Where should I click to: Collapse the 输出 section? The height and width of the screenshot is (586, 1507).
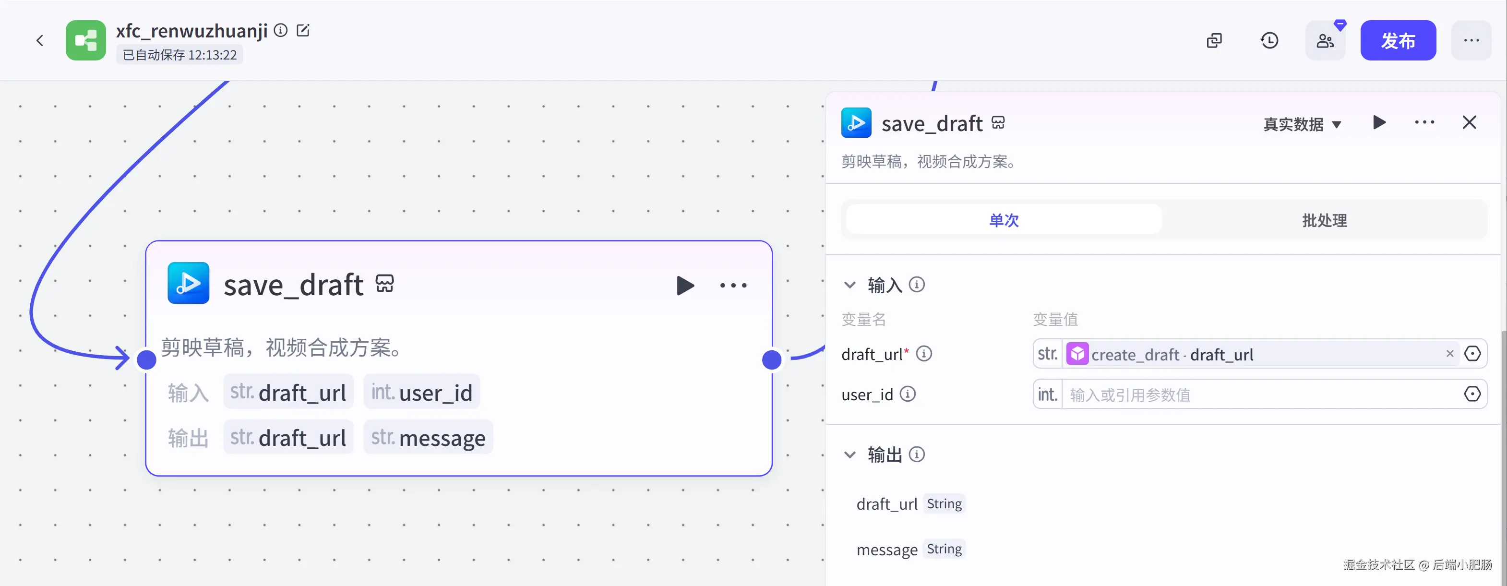849,454
